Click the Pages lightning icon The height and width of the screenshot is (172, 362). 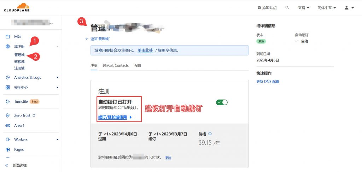coord(8,150)
